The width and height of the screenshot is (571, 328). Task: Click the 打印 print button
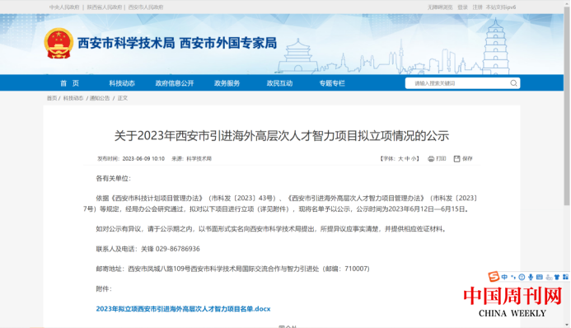coord(437,159)
